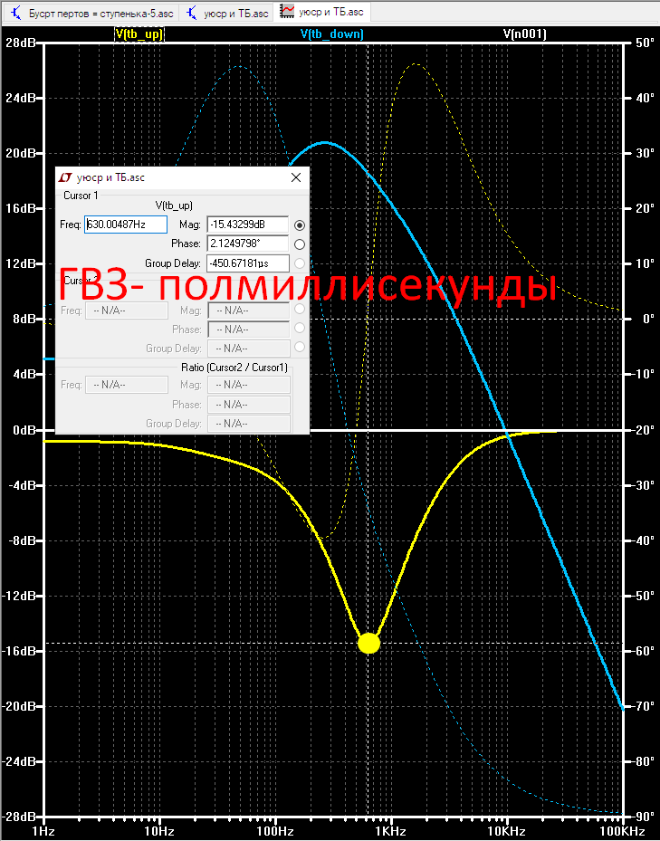Open the schematic tab уюср и ТБ.asc
Screen dimensions: 660x841
pos(226,13)
